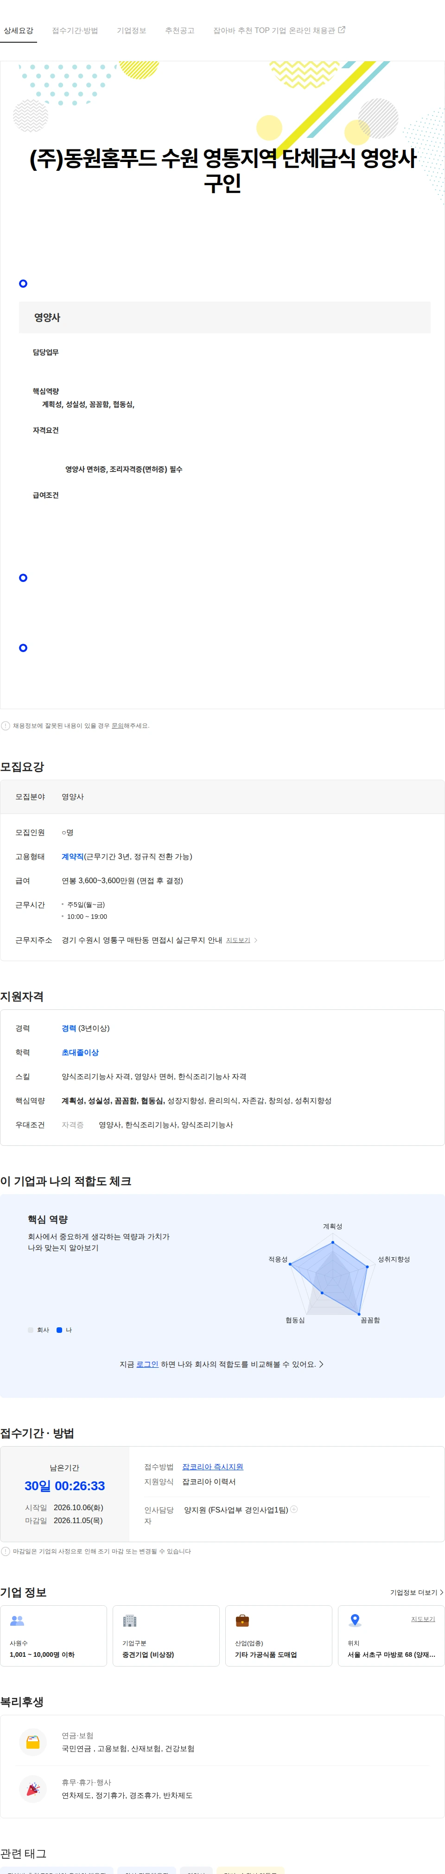This screenshot has height=1874, width=445.
Task: Click 1,001 ~ 10,000명 이하 text
Action: [x=42, y=1654]
